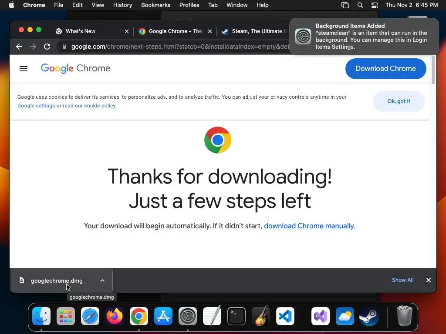Click the large Chrome logo image
Viewport: 446px width, 334px height.
tap(218, 140)
